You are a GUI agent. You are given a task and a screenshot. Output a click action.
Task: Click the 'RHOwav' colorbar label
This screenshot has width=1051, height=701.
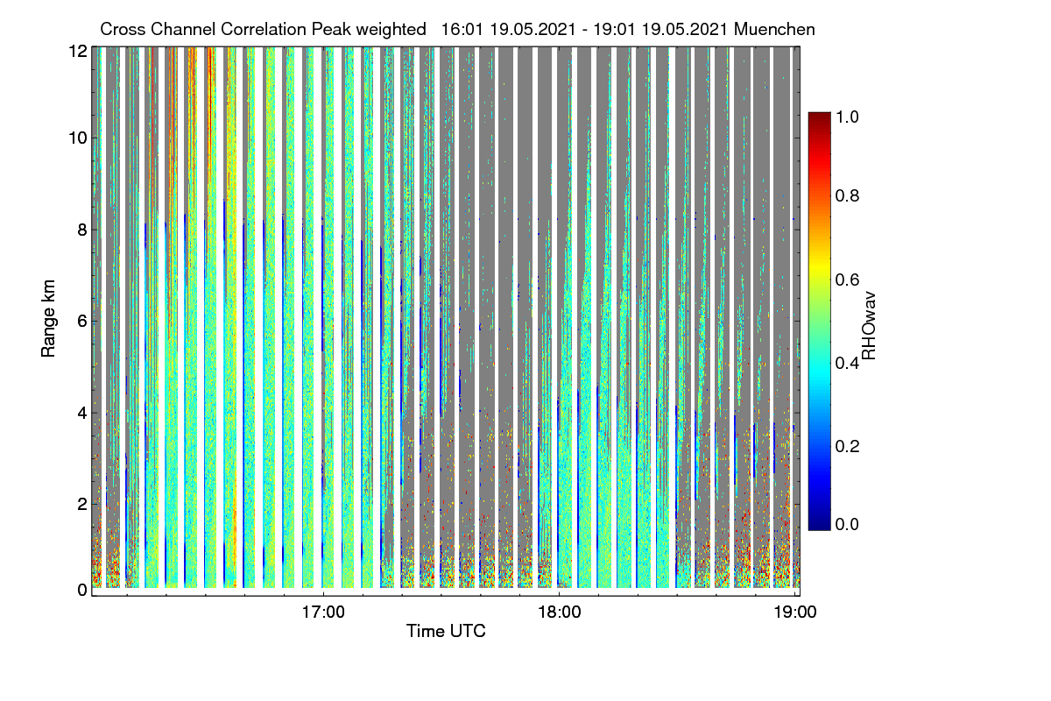point(869,325)
